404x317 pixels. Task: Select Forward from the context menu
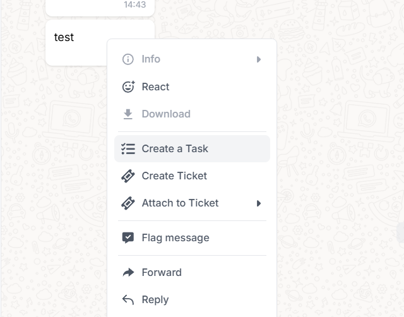(x=192, y=272)
